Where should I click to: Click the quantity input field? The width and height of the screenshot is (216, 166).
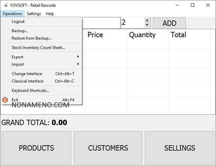pos(132,23)
